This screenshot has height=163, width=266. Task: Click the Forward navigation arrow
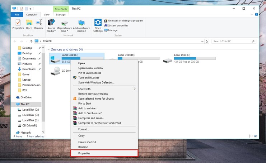coord(22,41)
